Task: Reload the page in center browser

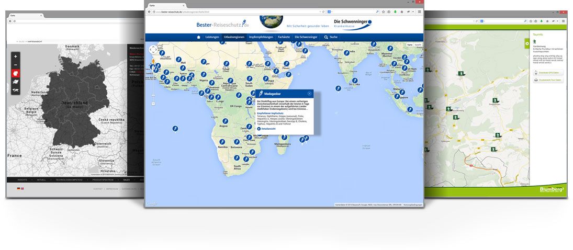Action: click(x=323, y=12)
